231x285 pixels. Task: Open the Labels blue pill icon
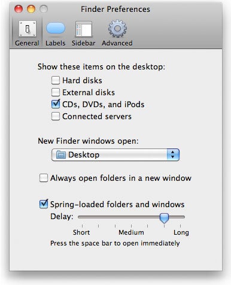coord(56,28)
